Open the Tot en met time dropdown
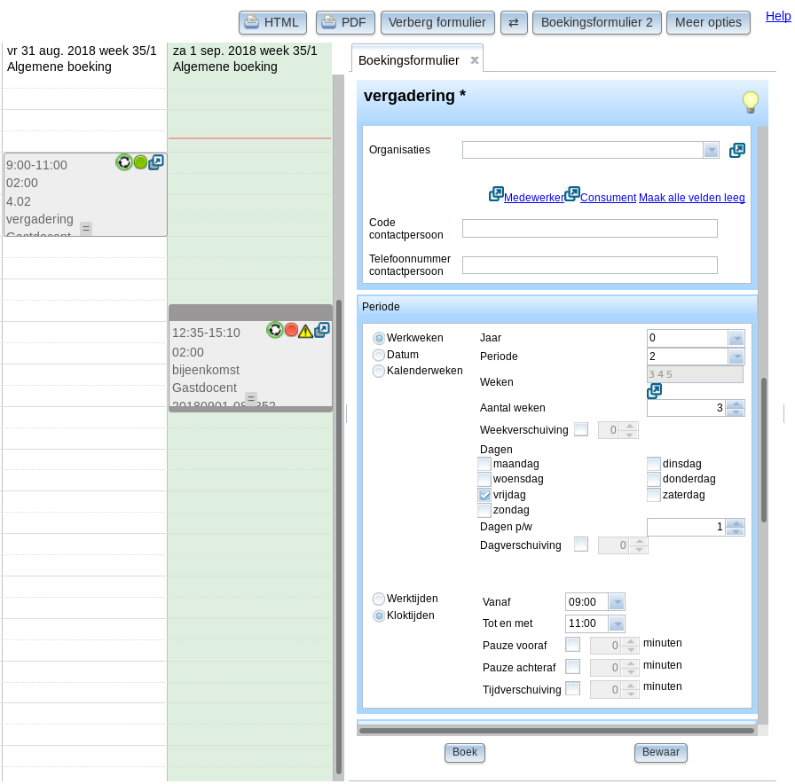 (617, 623)
